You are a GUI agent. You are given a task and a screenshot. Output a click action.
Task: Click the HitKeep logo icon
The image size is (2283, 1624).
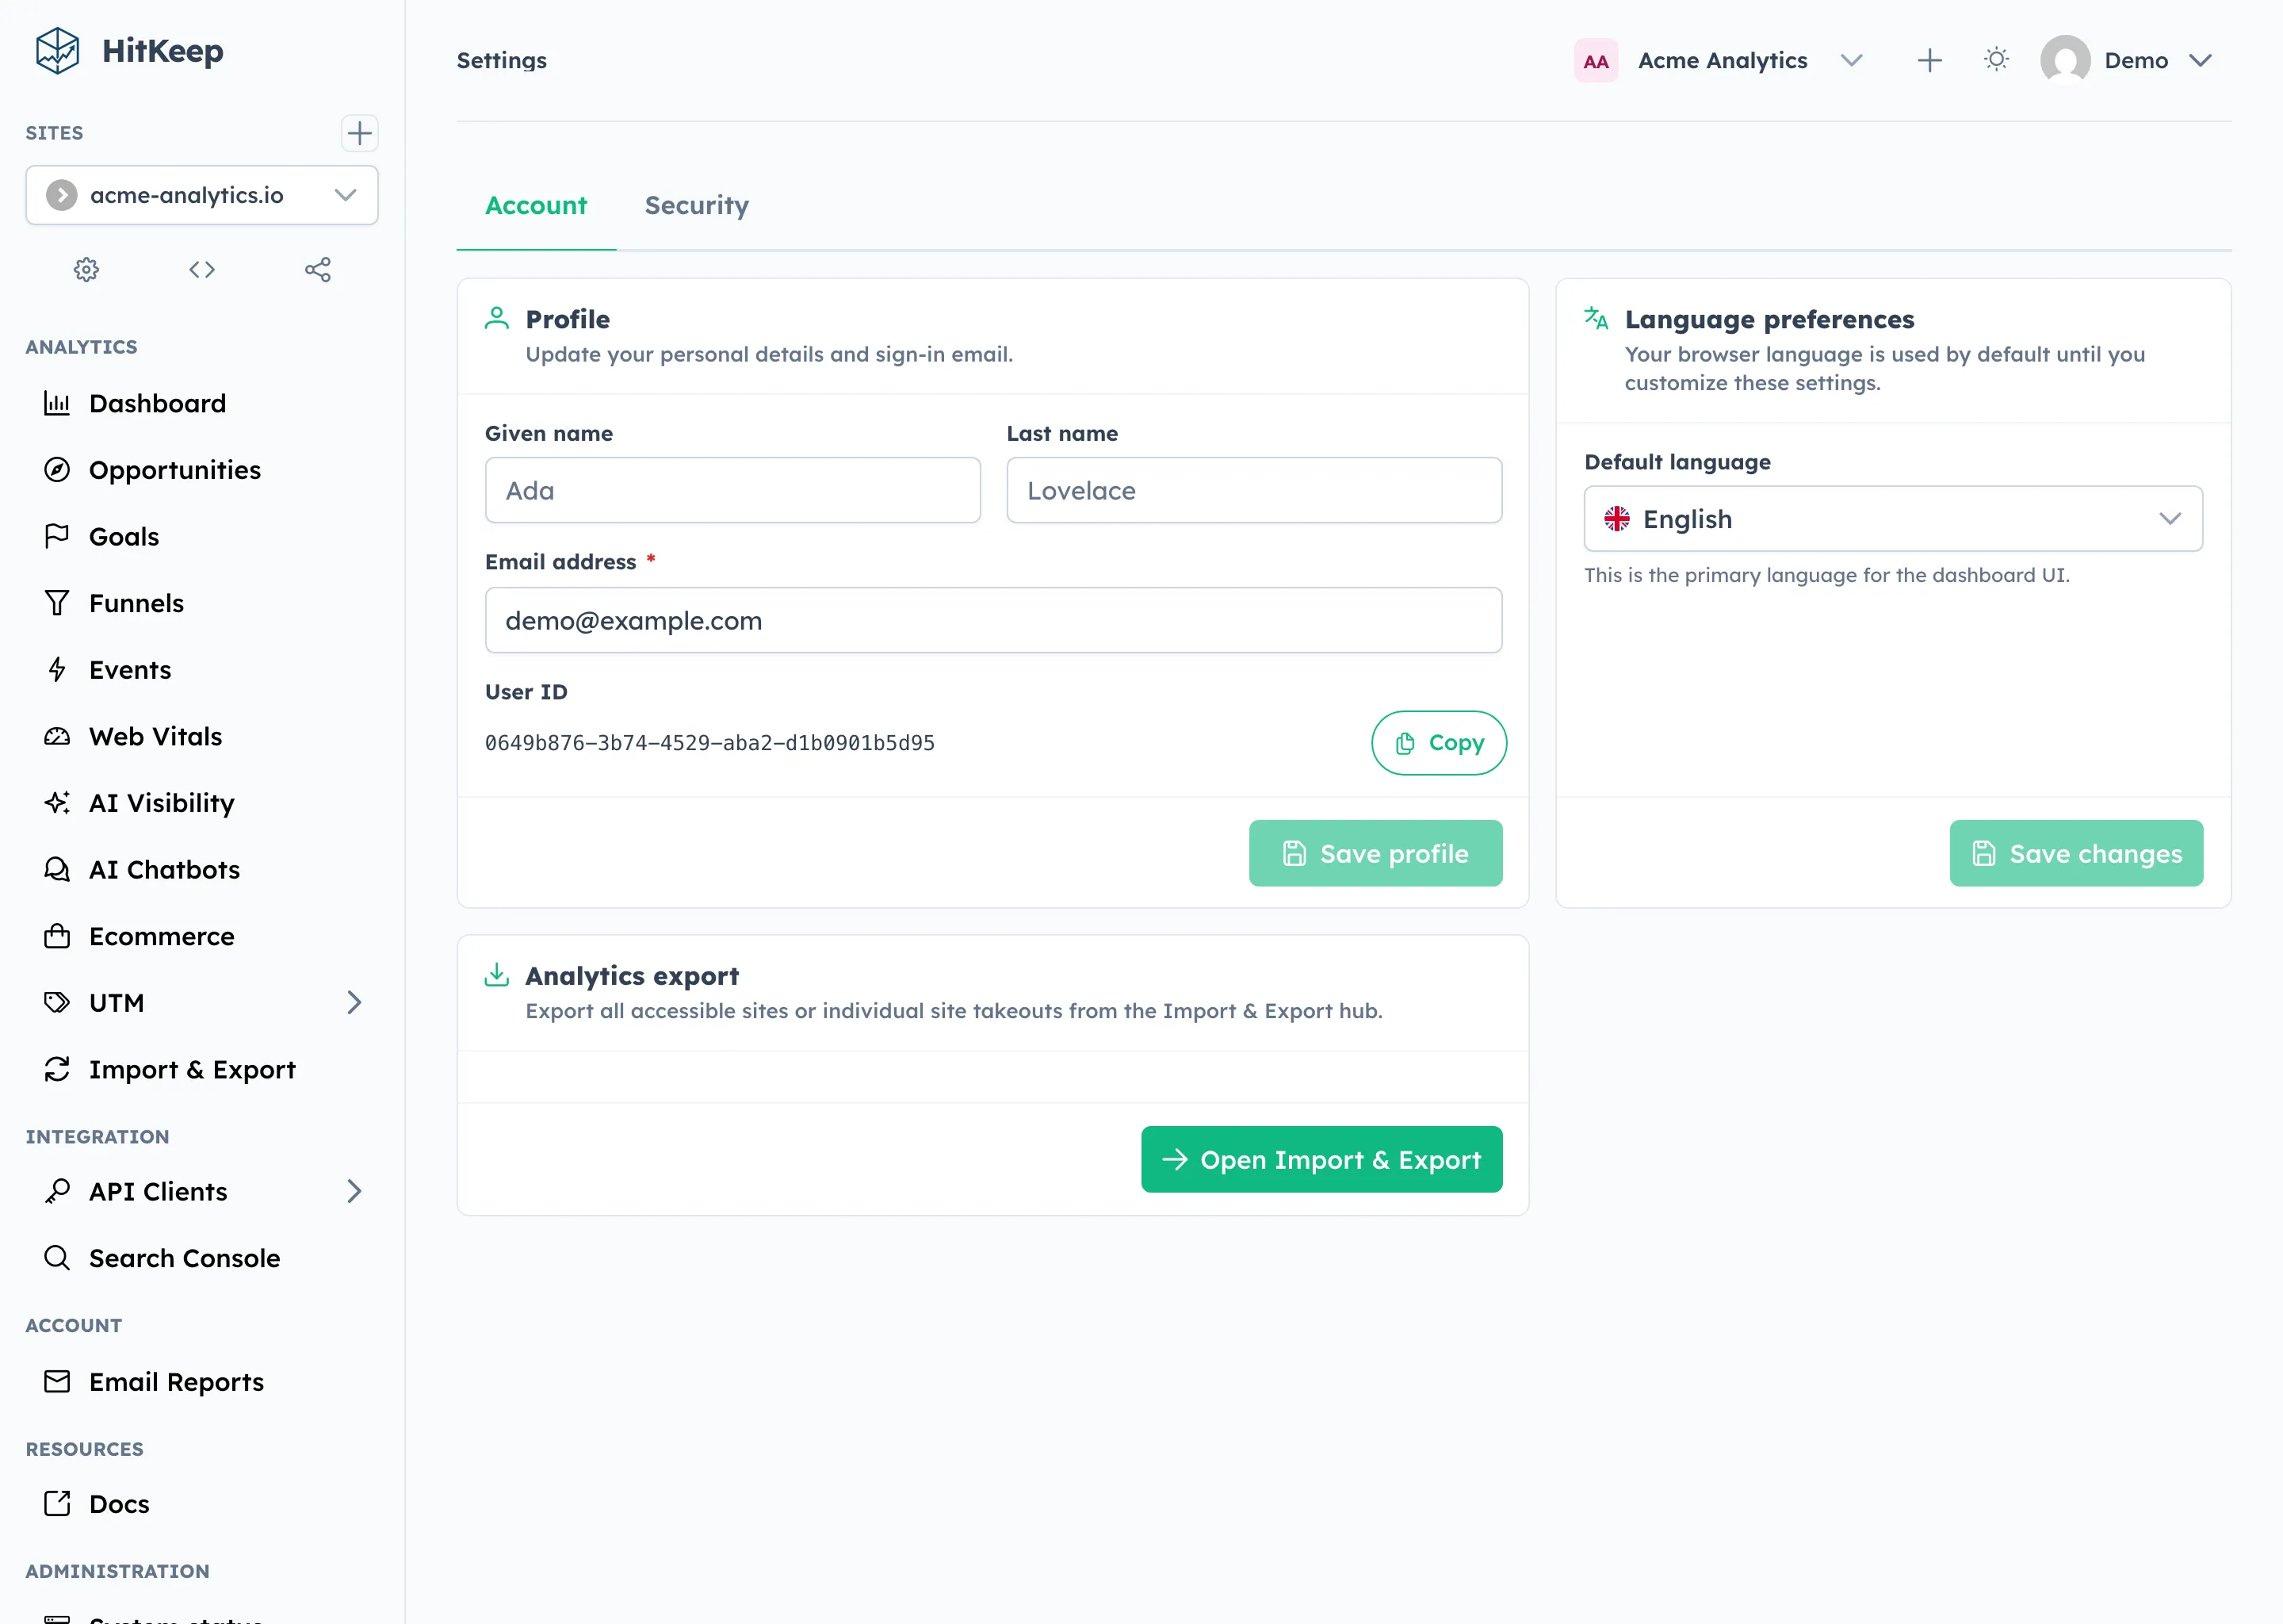pos(57,51)
